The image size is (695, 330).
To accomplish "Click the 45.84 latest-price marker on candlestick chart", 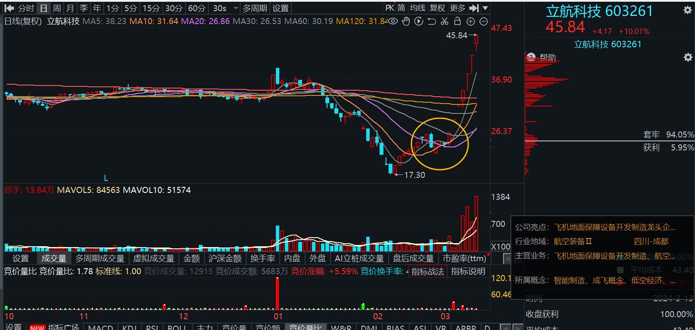I will tap(457, 35).
